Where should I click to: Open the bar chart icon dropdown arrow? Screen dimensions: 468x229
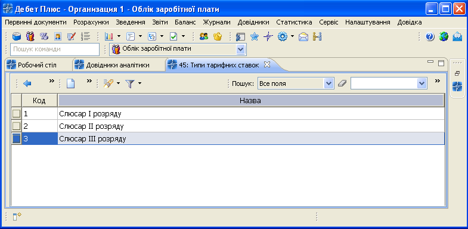coord(119,37)
